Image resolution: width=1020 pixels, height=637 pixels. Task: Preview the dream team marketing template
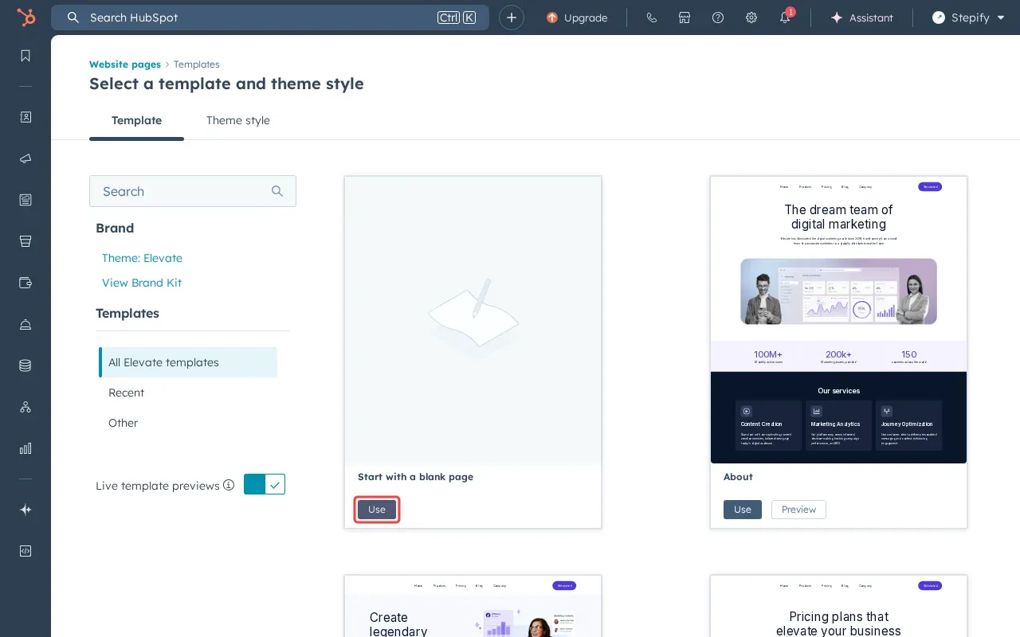(x=798, y=510)
